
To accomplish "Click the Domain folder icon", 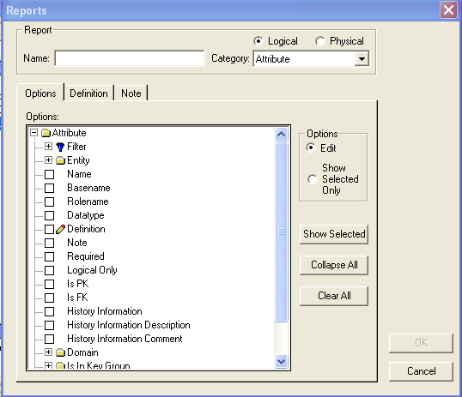I will pos(60,352).
